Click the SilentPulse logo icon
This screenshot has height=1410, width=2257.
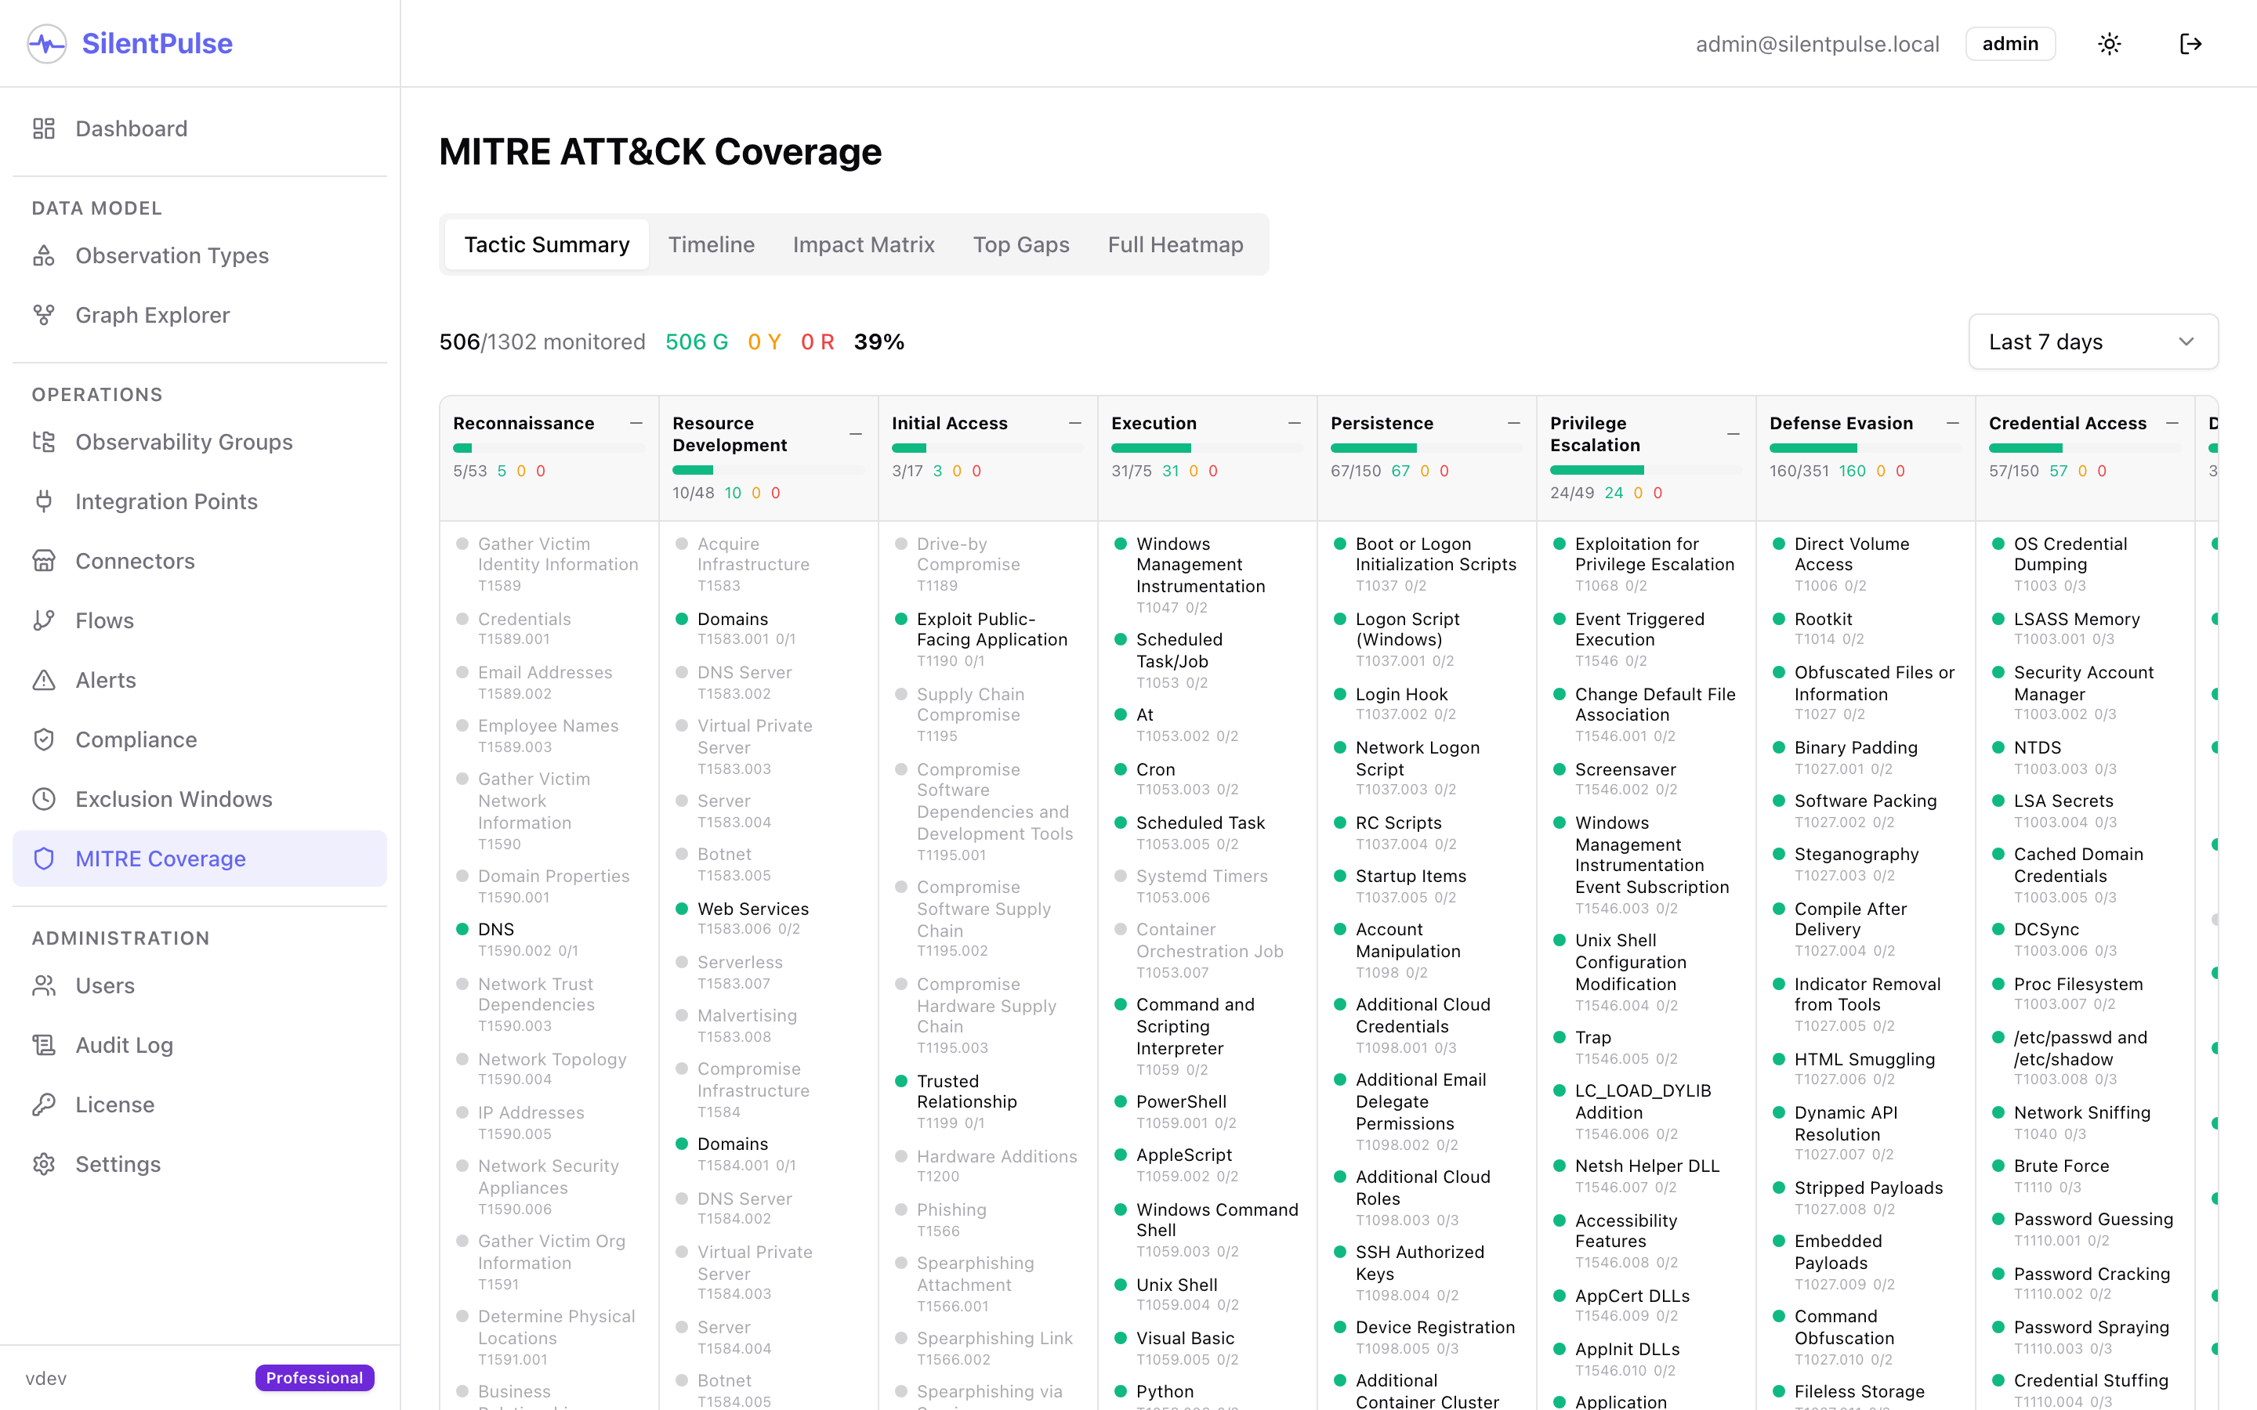pyautogui.click(x=45, y=44)
